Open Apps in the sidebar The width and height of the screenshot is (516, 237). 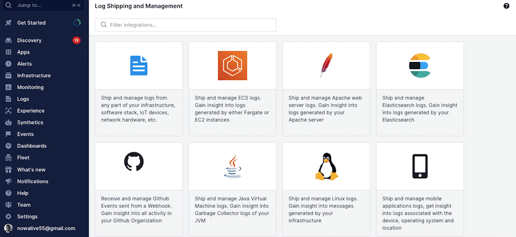click(23, 52)
